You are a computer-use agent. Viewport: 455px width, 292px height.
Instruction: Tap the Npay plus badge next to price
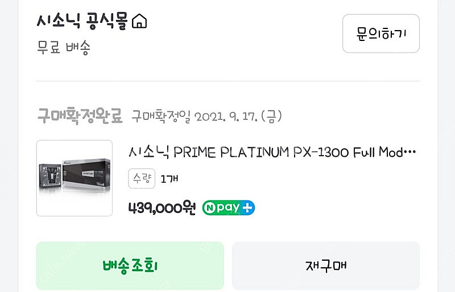229,207
